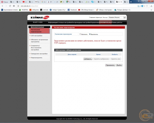Screen dimensions: 154x123
Task: Select Расписание перезагрузки in sidebar
Action: click(40, 31)
